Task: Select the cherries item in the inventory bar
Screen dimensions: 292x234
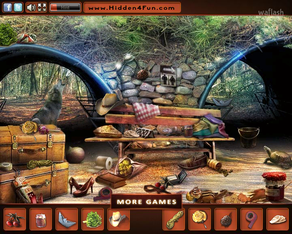Action: pyautogui.click(x=15, y=219)
